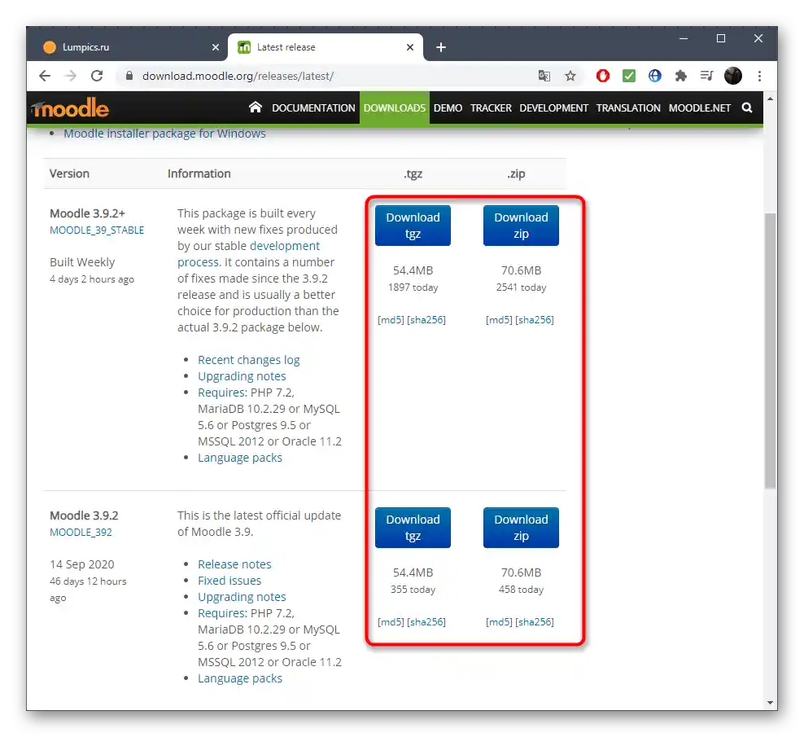Open the DOCUMENTATION menu
Viewport: 804px width, 737px height.
pyautogui.click(x=313, y=108)
